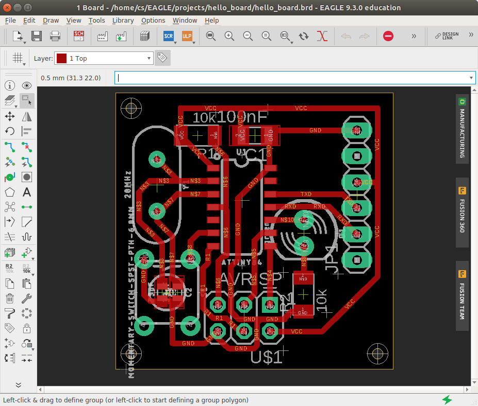Screen dimensions: 478x406
Task: Select the Name tool (R2 10k)
Action: coord(10,268)
